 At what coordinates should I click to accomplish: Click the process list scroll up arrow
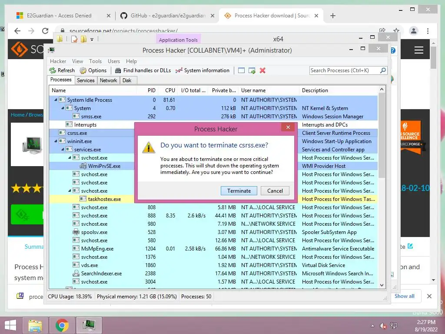pyautogui.click(x=382, y=89)
